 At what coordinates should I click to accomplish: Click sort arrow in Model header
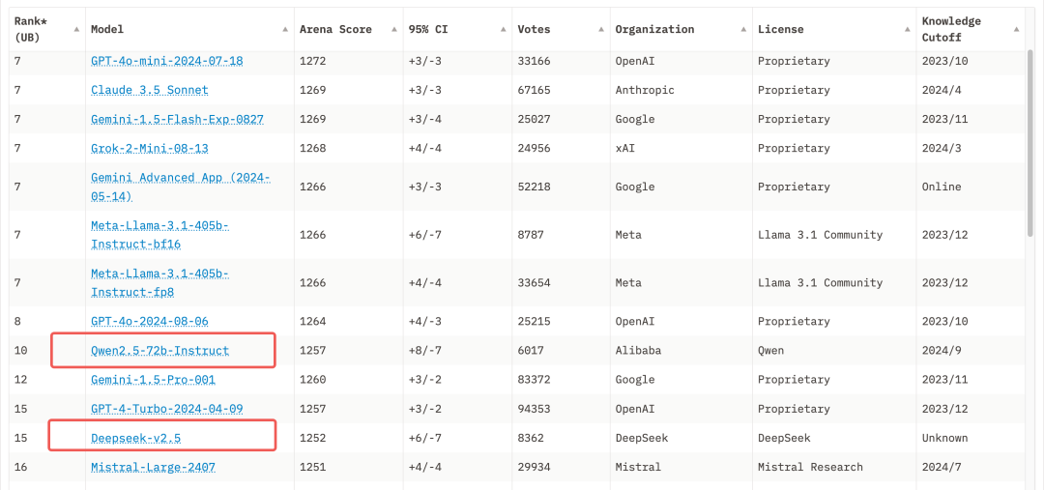pyautogui.click(x=285, y=29)
